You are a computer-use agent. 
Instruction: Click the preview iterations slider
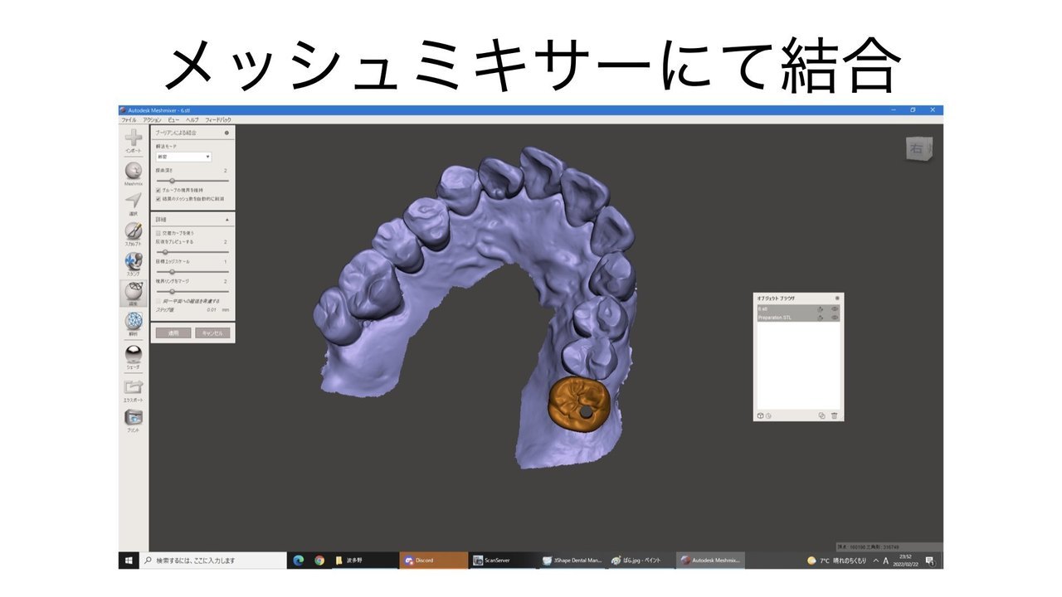tap(192, 251)
